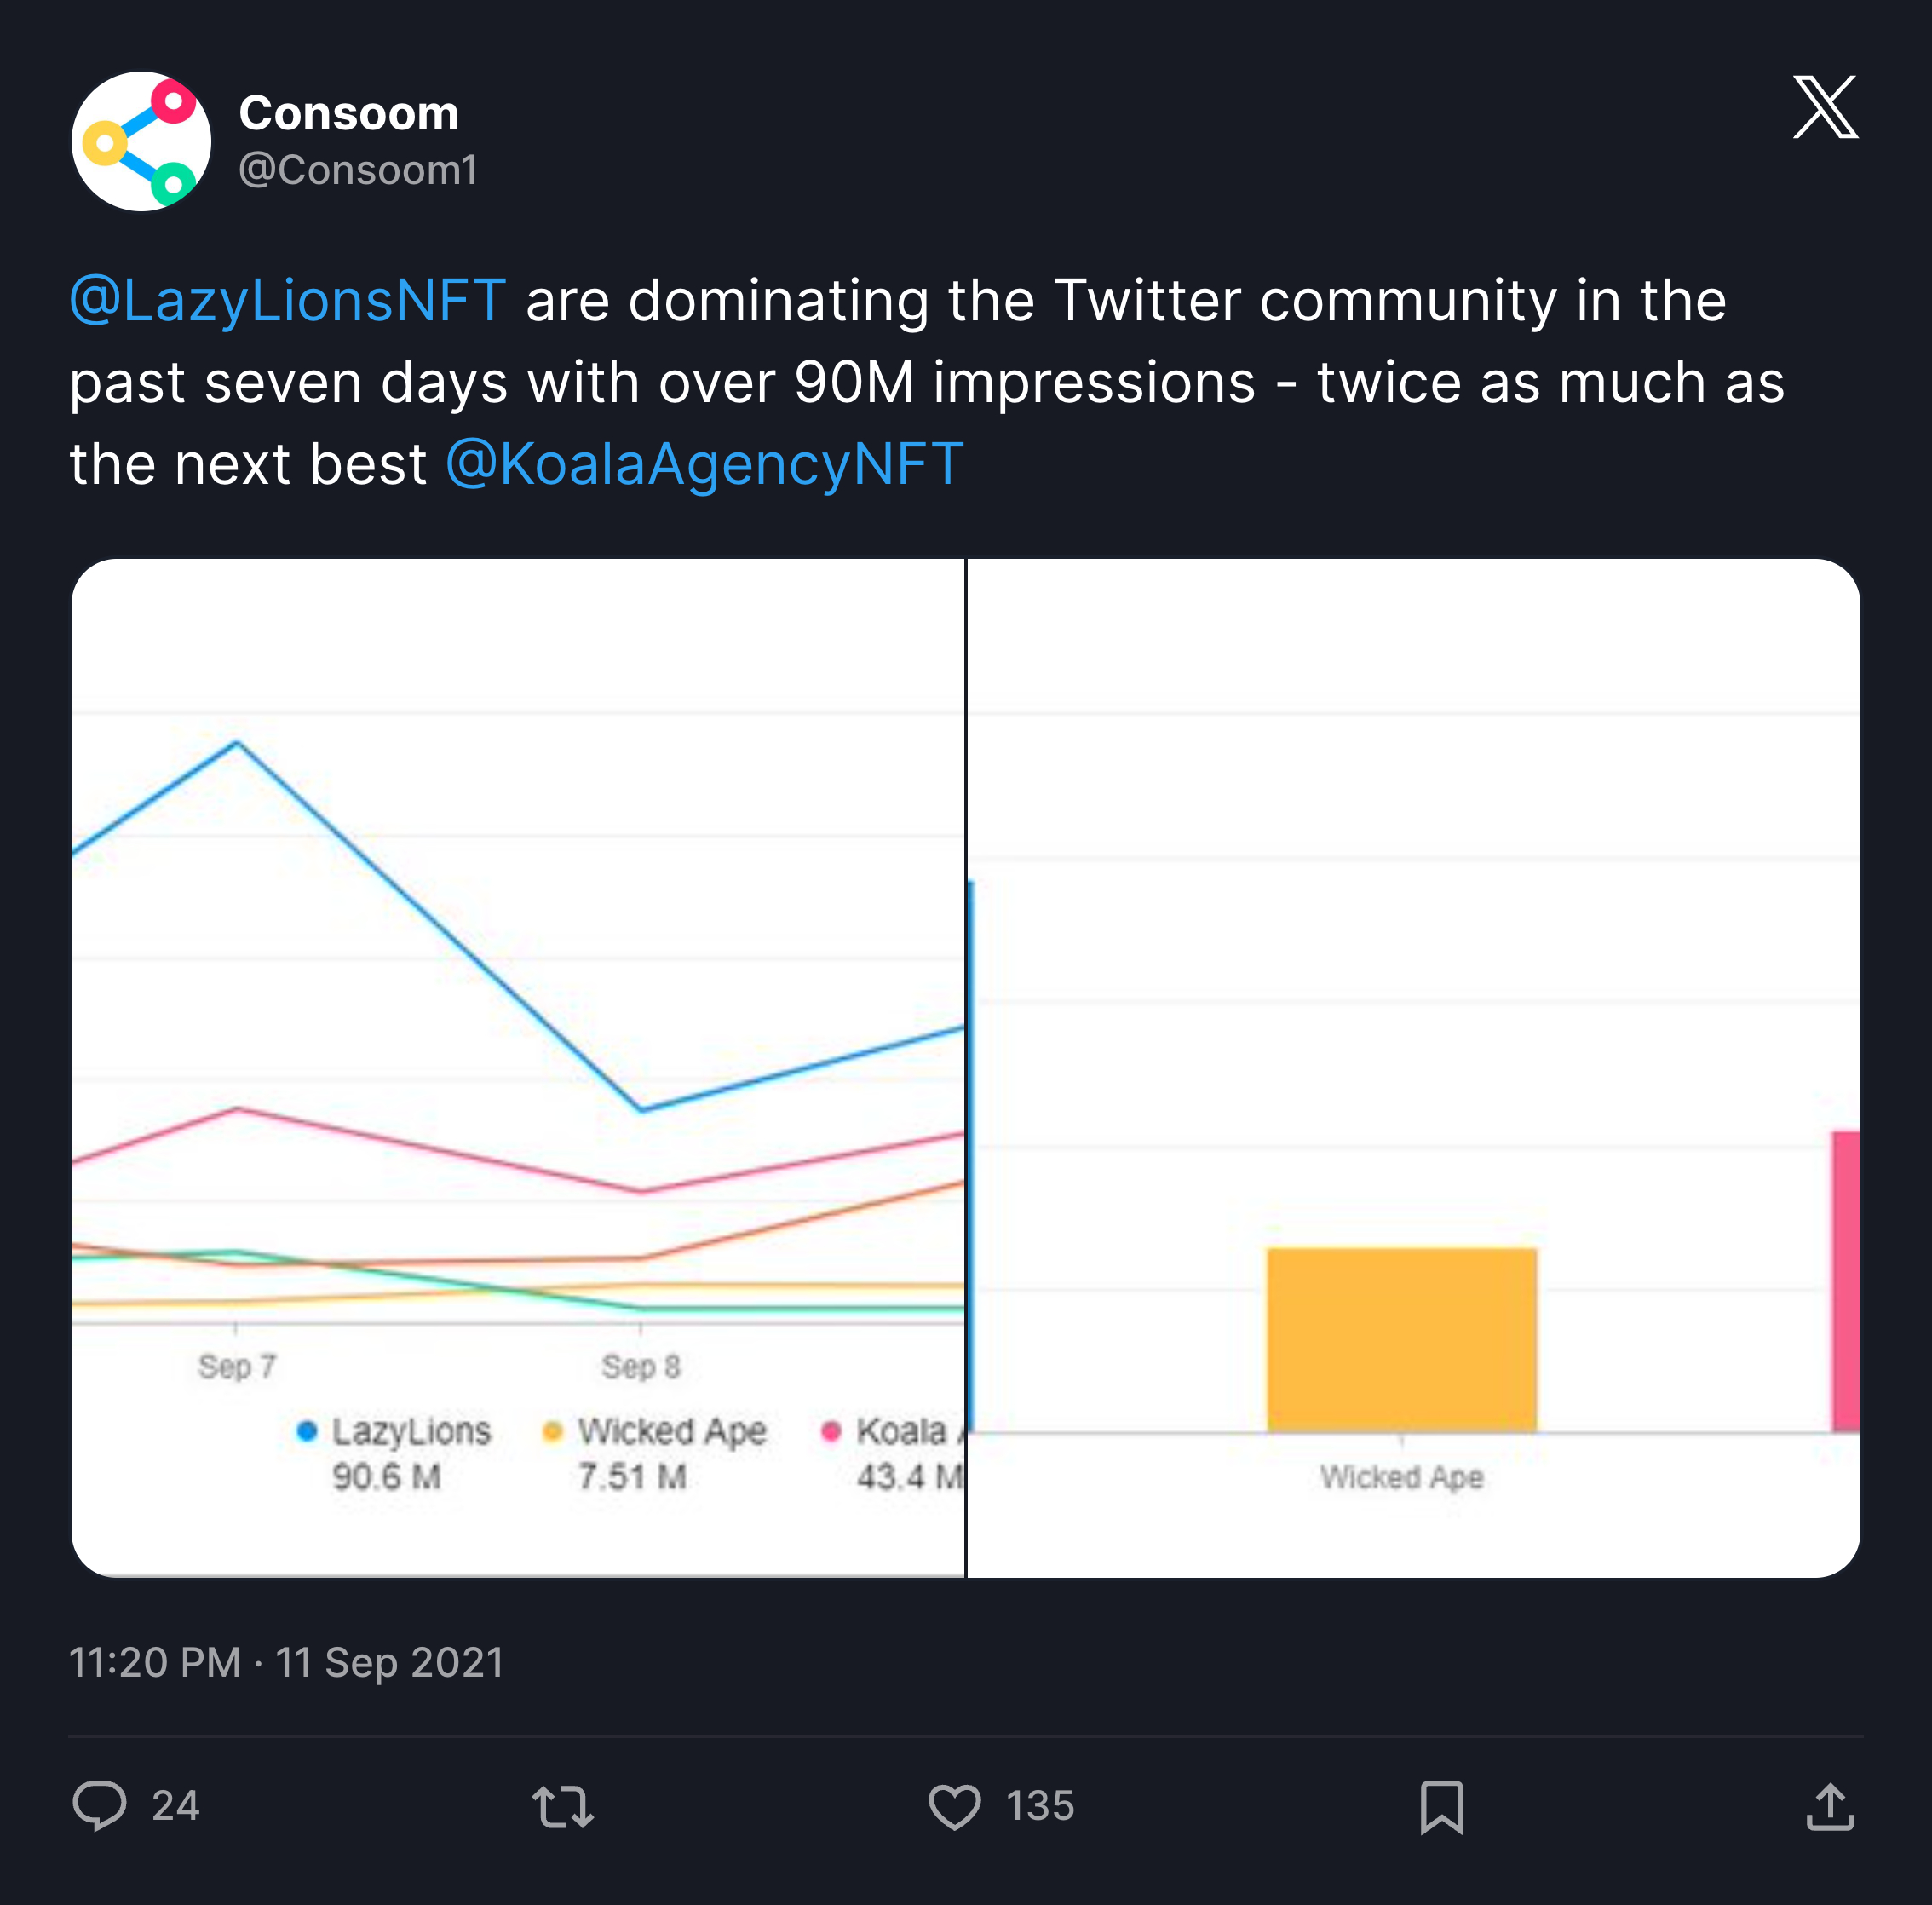Click the orange Wicked Ape bar
The width and height of the screenshot is (1932, 1905).
[1401, 1340]
